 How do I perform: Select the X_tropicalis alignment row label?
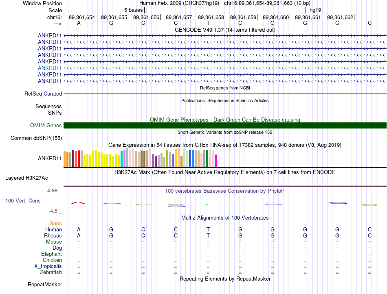48,266
